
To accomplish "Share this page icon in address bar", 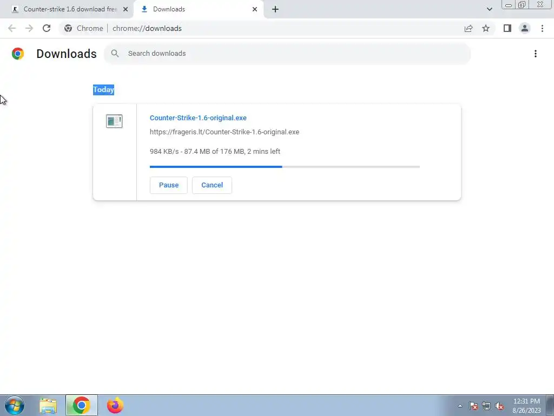I will (469, 28).
